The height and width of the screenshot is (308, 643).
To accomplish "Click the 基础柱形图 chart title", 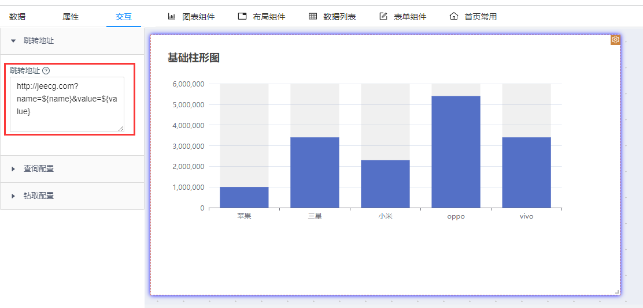I will (x=194, y=58).
